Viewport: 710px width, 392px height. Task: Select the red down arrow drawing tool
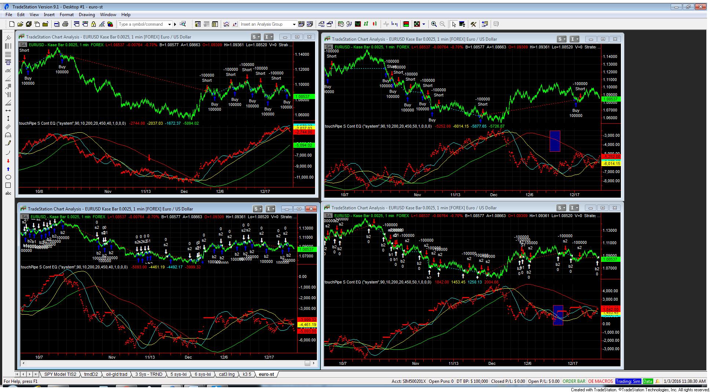tap(8, 161)
